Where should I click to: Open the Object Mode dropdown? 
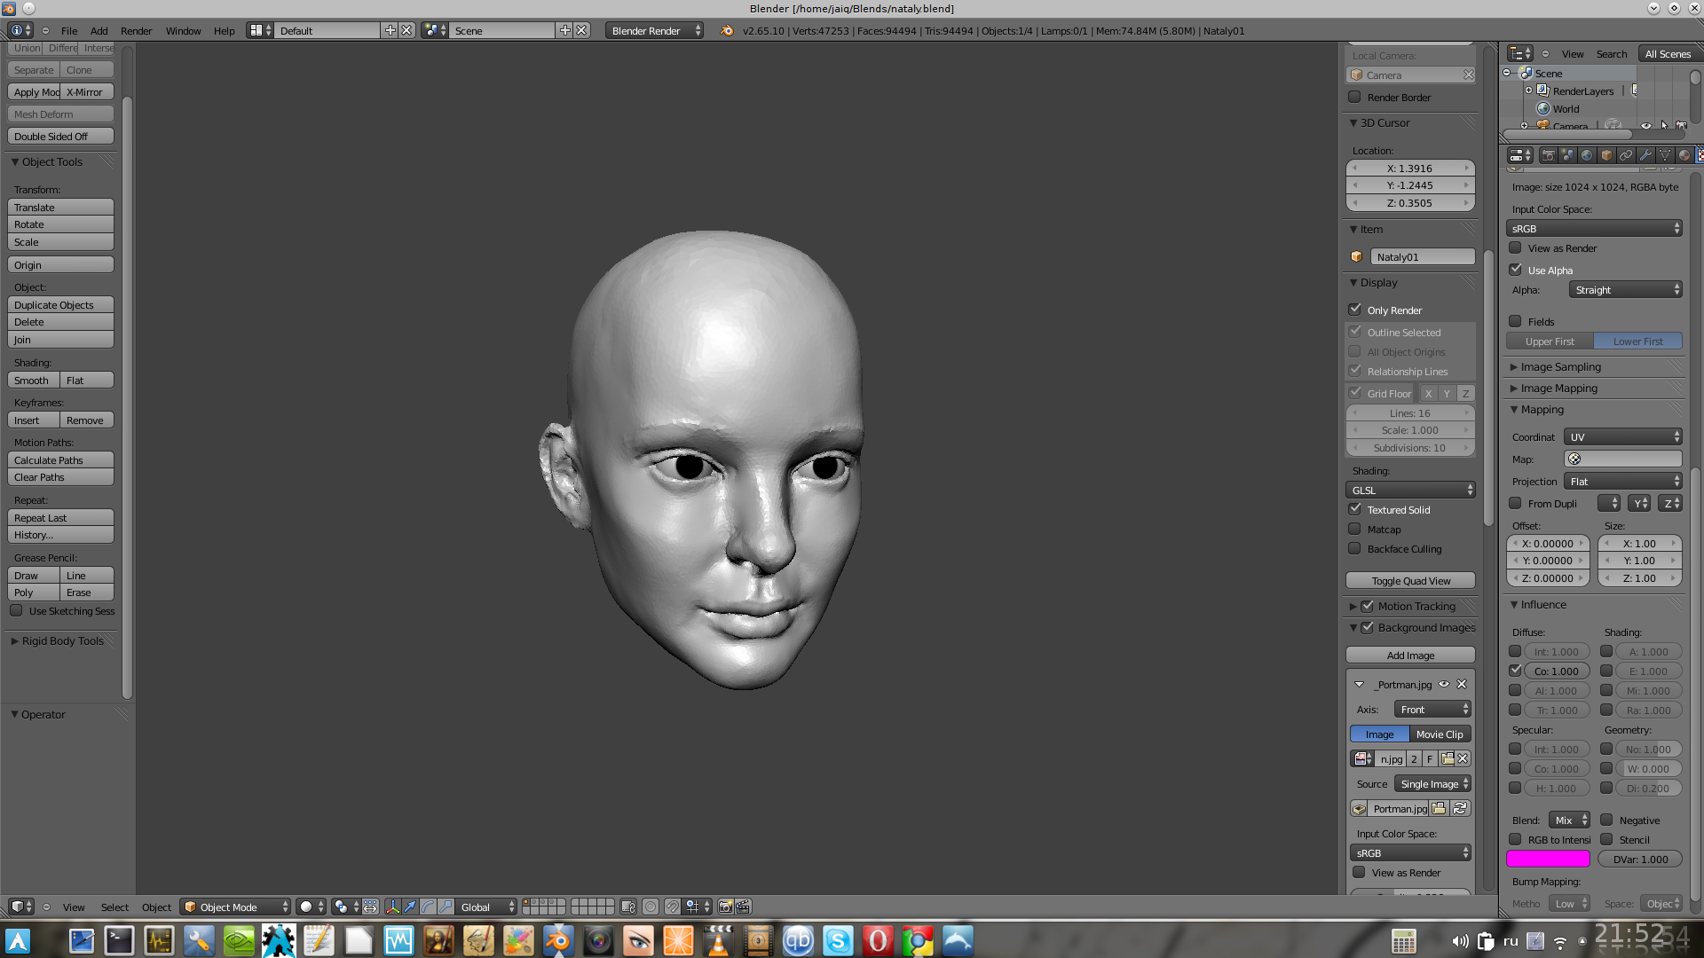tap(236, 907)
